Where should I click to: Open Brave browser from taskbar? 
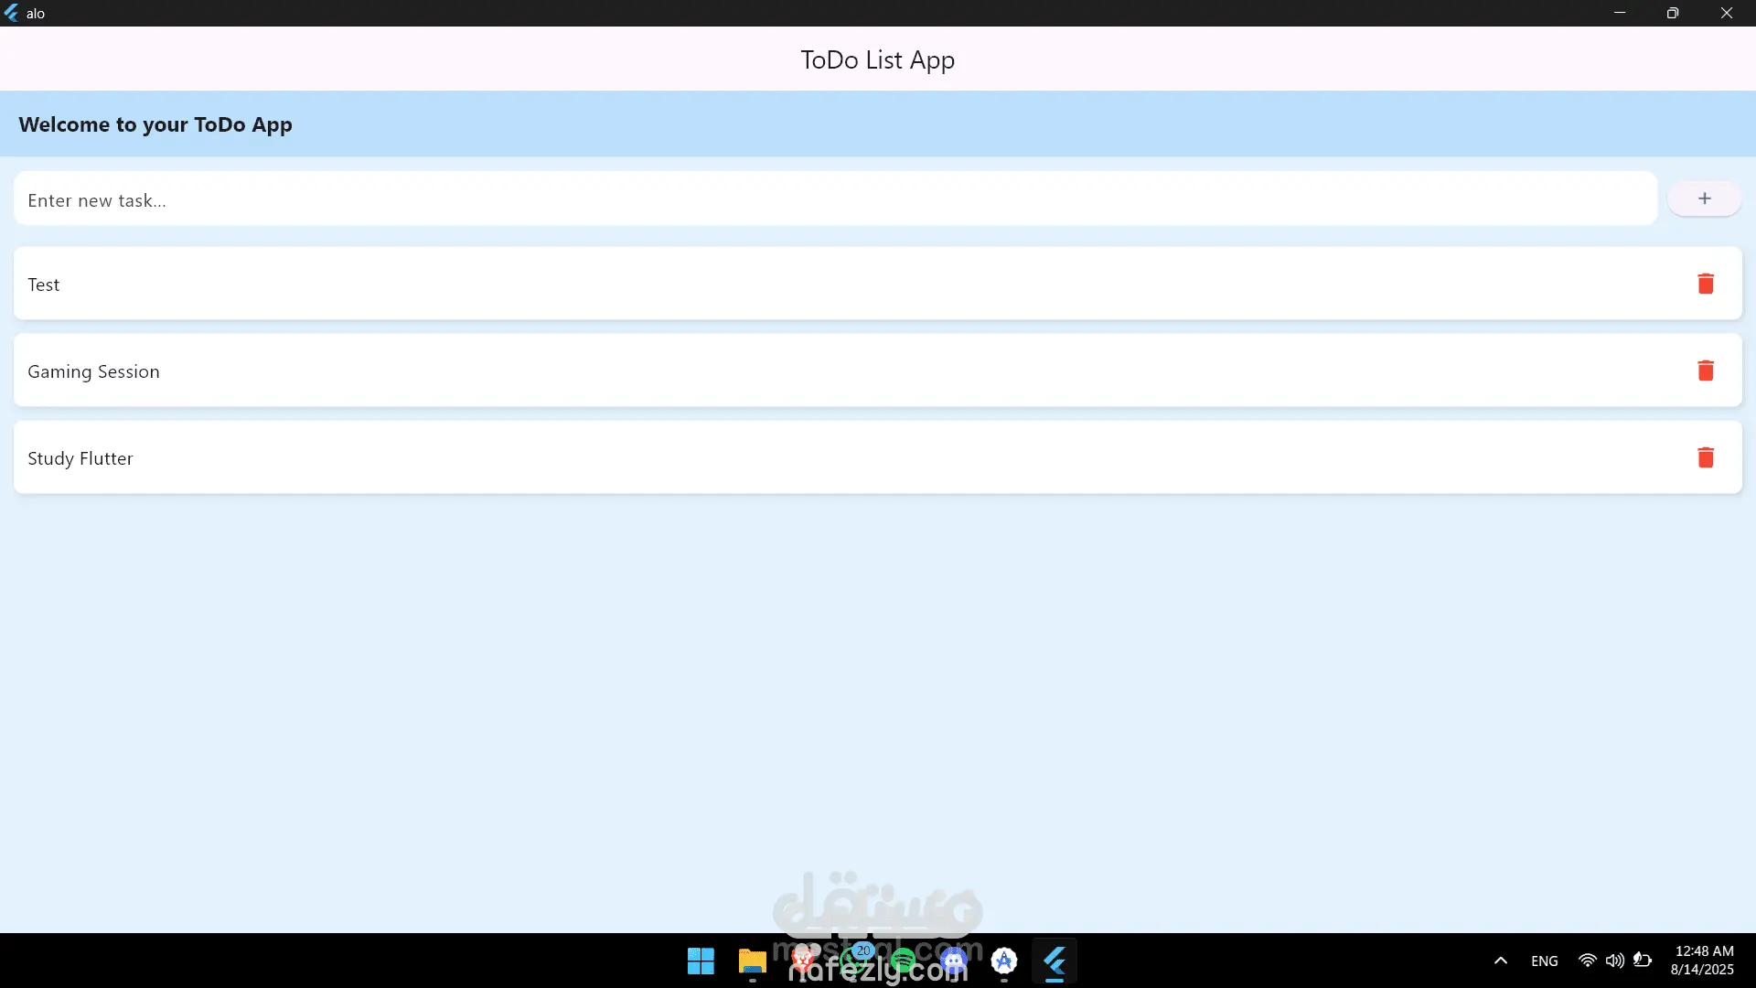click(803, 961)
